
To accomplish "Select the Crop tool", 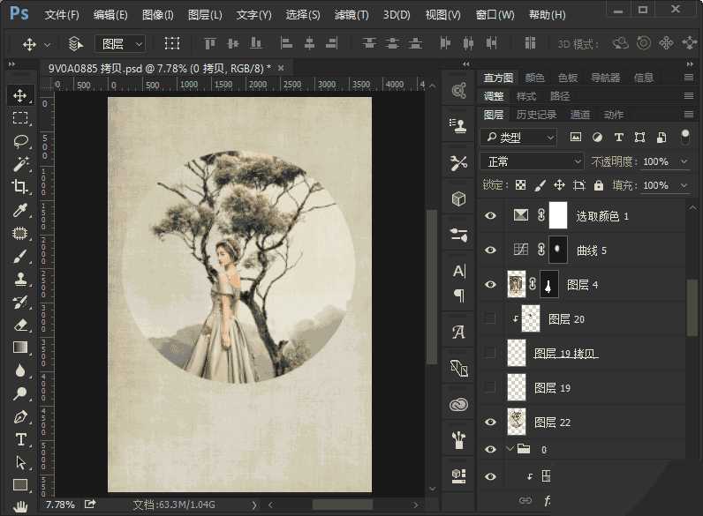I will coord(20,187).
